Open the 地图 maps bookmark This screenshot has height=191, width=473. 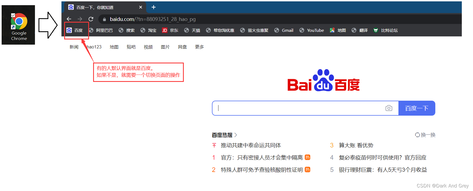coord(338,30)
